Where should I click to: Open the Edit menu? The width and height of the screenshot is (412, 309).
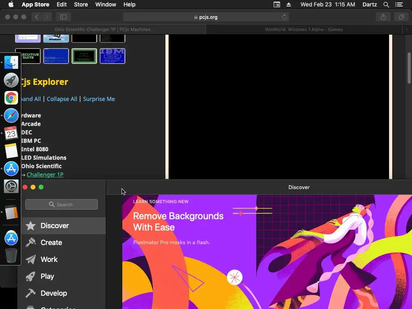(x=62, y=4)
